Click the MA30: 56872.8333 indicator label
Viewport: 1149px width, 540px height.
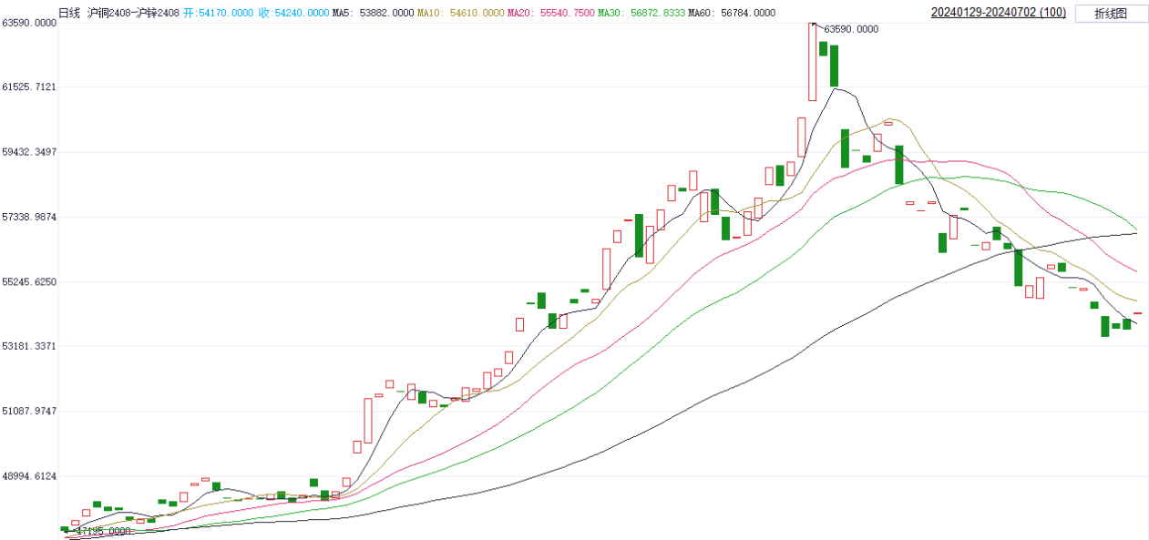641,13
